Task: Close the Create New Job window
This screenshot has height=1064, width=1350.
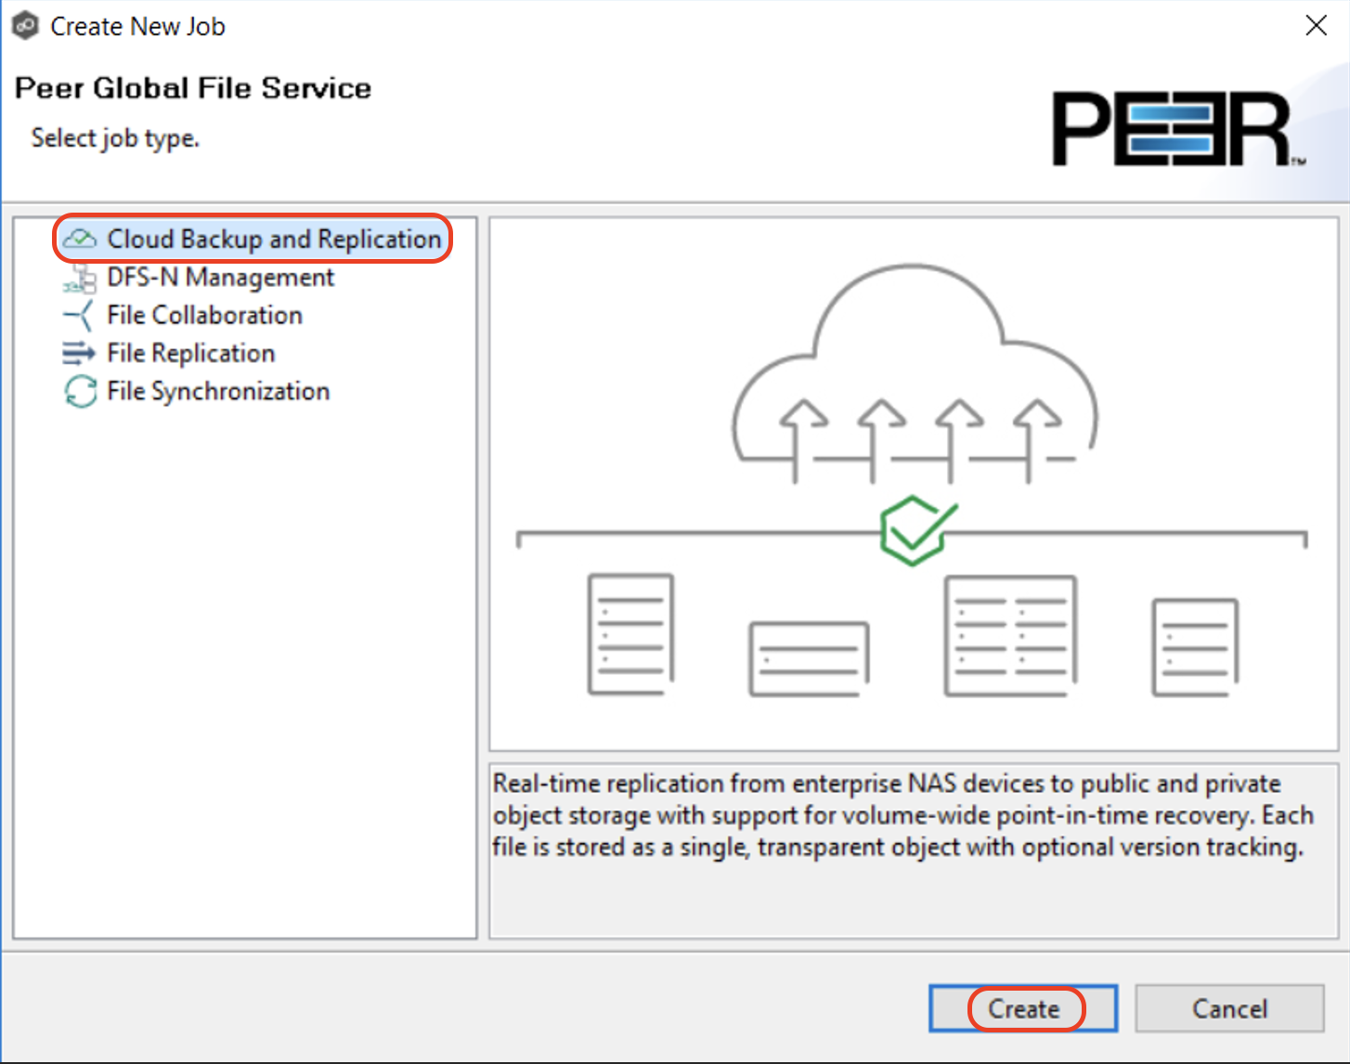Action: [x=1316, y=26]
